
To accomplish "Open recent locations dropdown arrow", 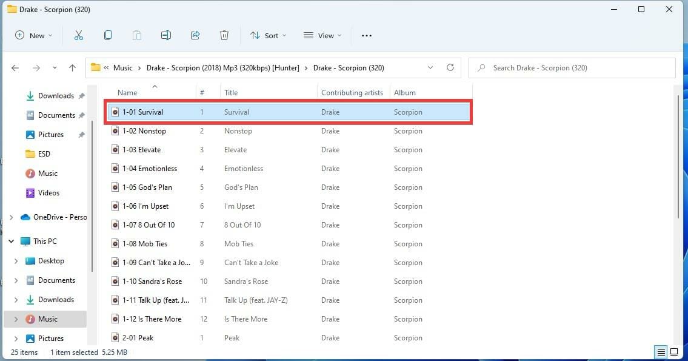I will click(x=55, y=67).
